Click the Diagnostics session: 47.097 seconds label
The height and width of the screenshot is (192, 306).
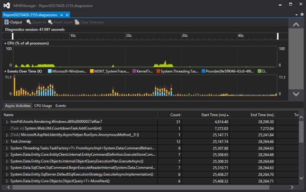click(35, 30)
